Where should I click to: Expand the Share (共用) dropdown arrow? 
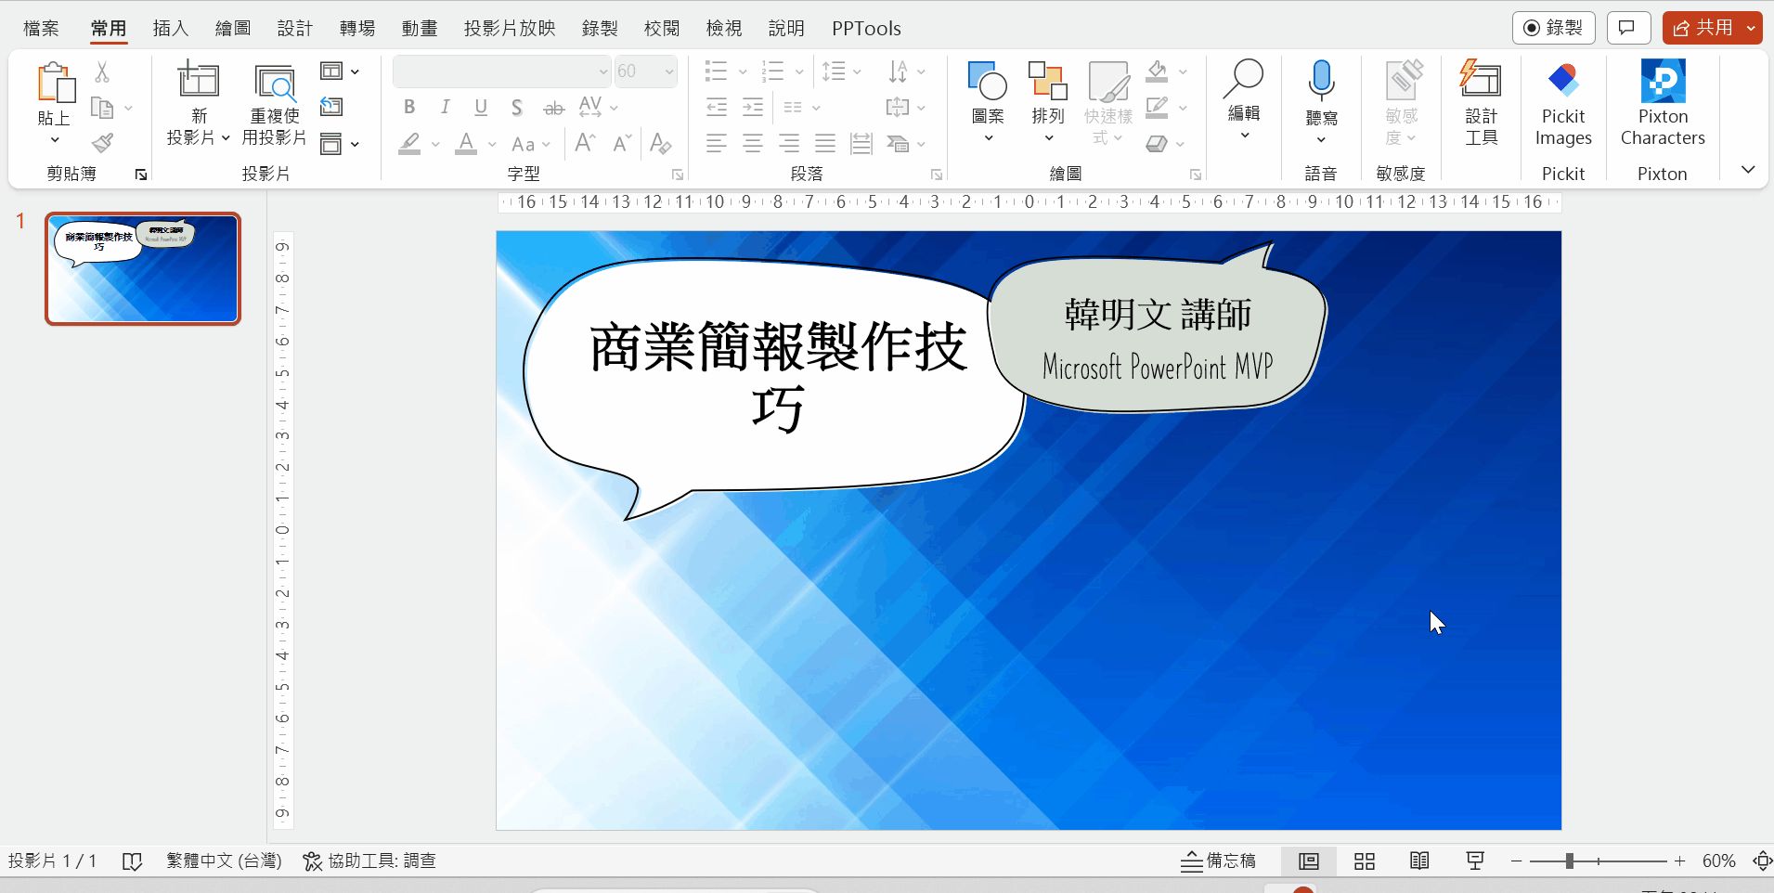1751,28
